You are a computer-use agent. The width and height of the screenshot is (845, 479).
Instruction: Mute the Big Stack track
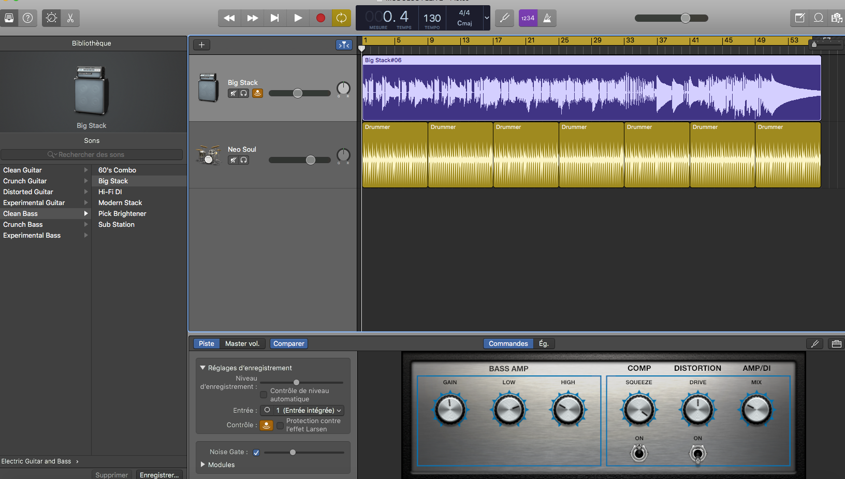[x=233, y=93]
